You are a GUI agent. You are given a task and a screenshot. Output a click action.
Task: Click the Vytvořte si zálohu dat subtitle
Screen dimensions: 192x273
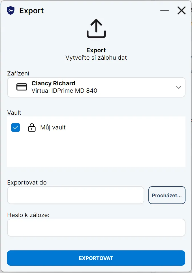[96, 58]
